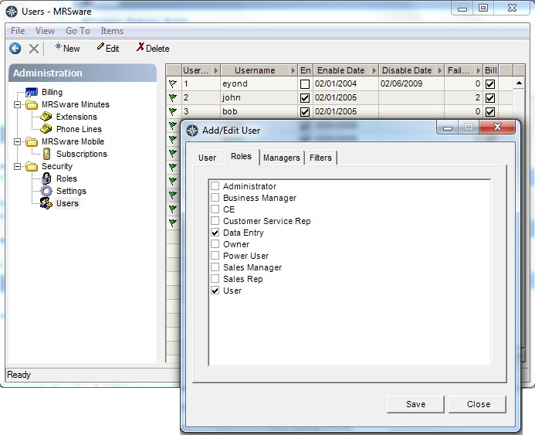The image size is (535, 435).
Task: Open the Go To menu
Action: pyautogui.click(x=78, y=31)
